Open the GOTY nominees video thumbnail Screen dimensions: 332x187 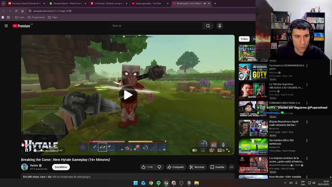tap(253, 72)
